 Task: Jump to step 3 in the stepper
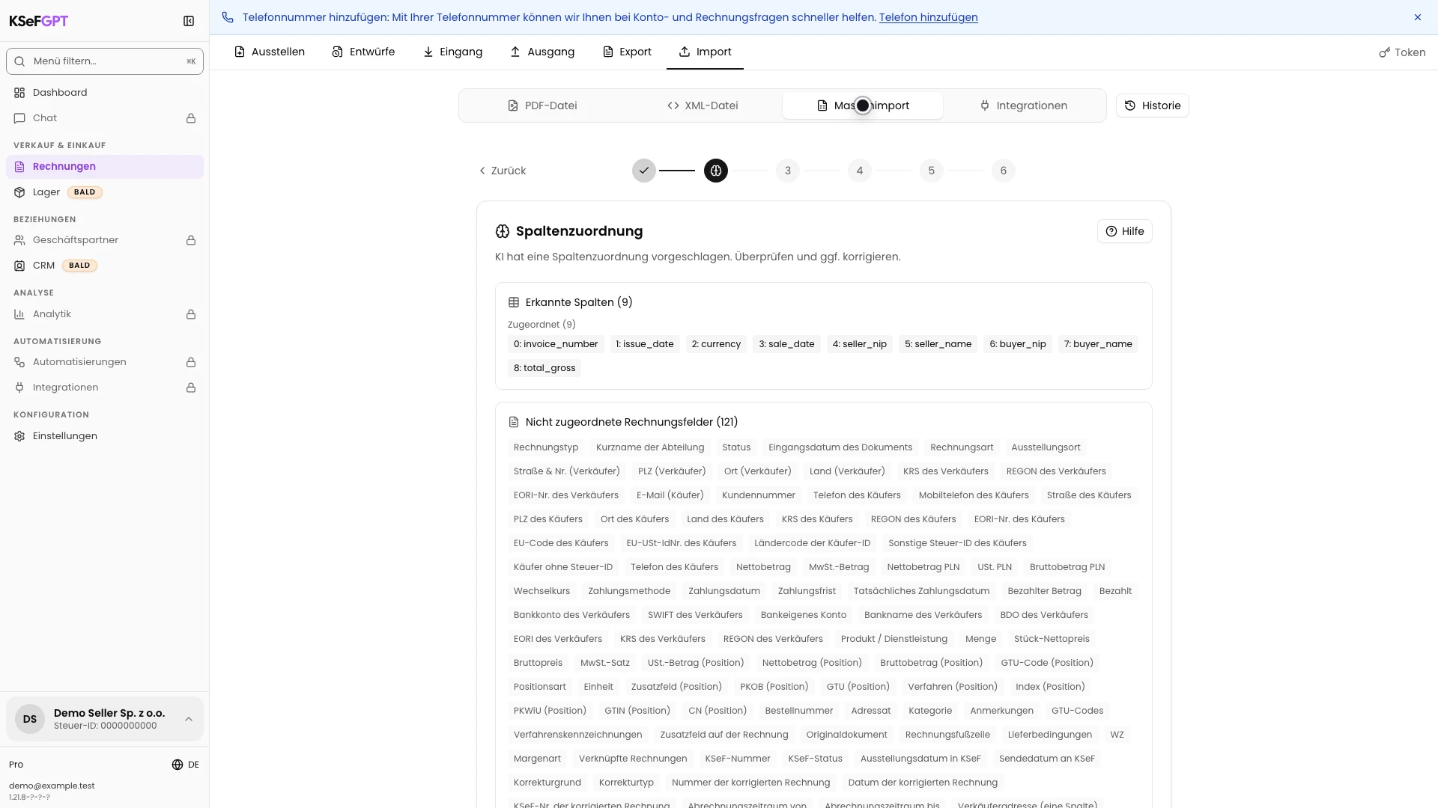pos(788,171)
